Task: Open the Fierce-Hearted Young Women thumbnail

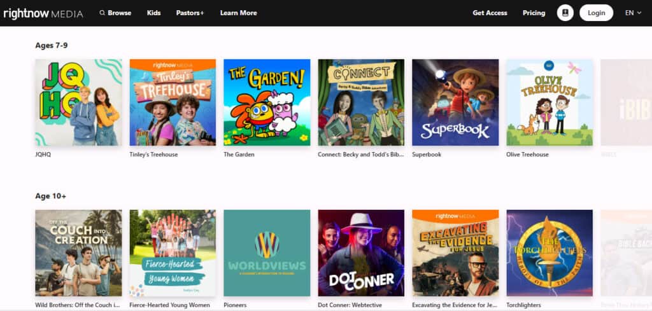Action: [x=173, y=253]
